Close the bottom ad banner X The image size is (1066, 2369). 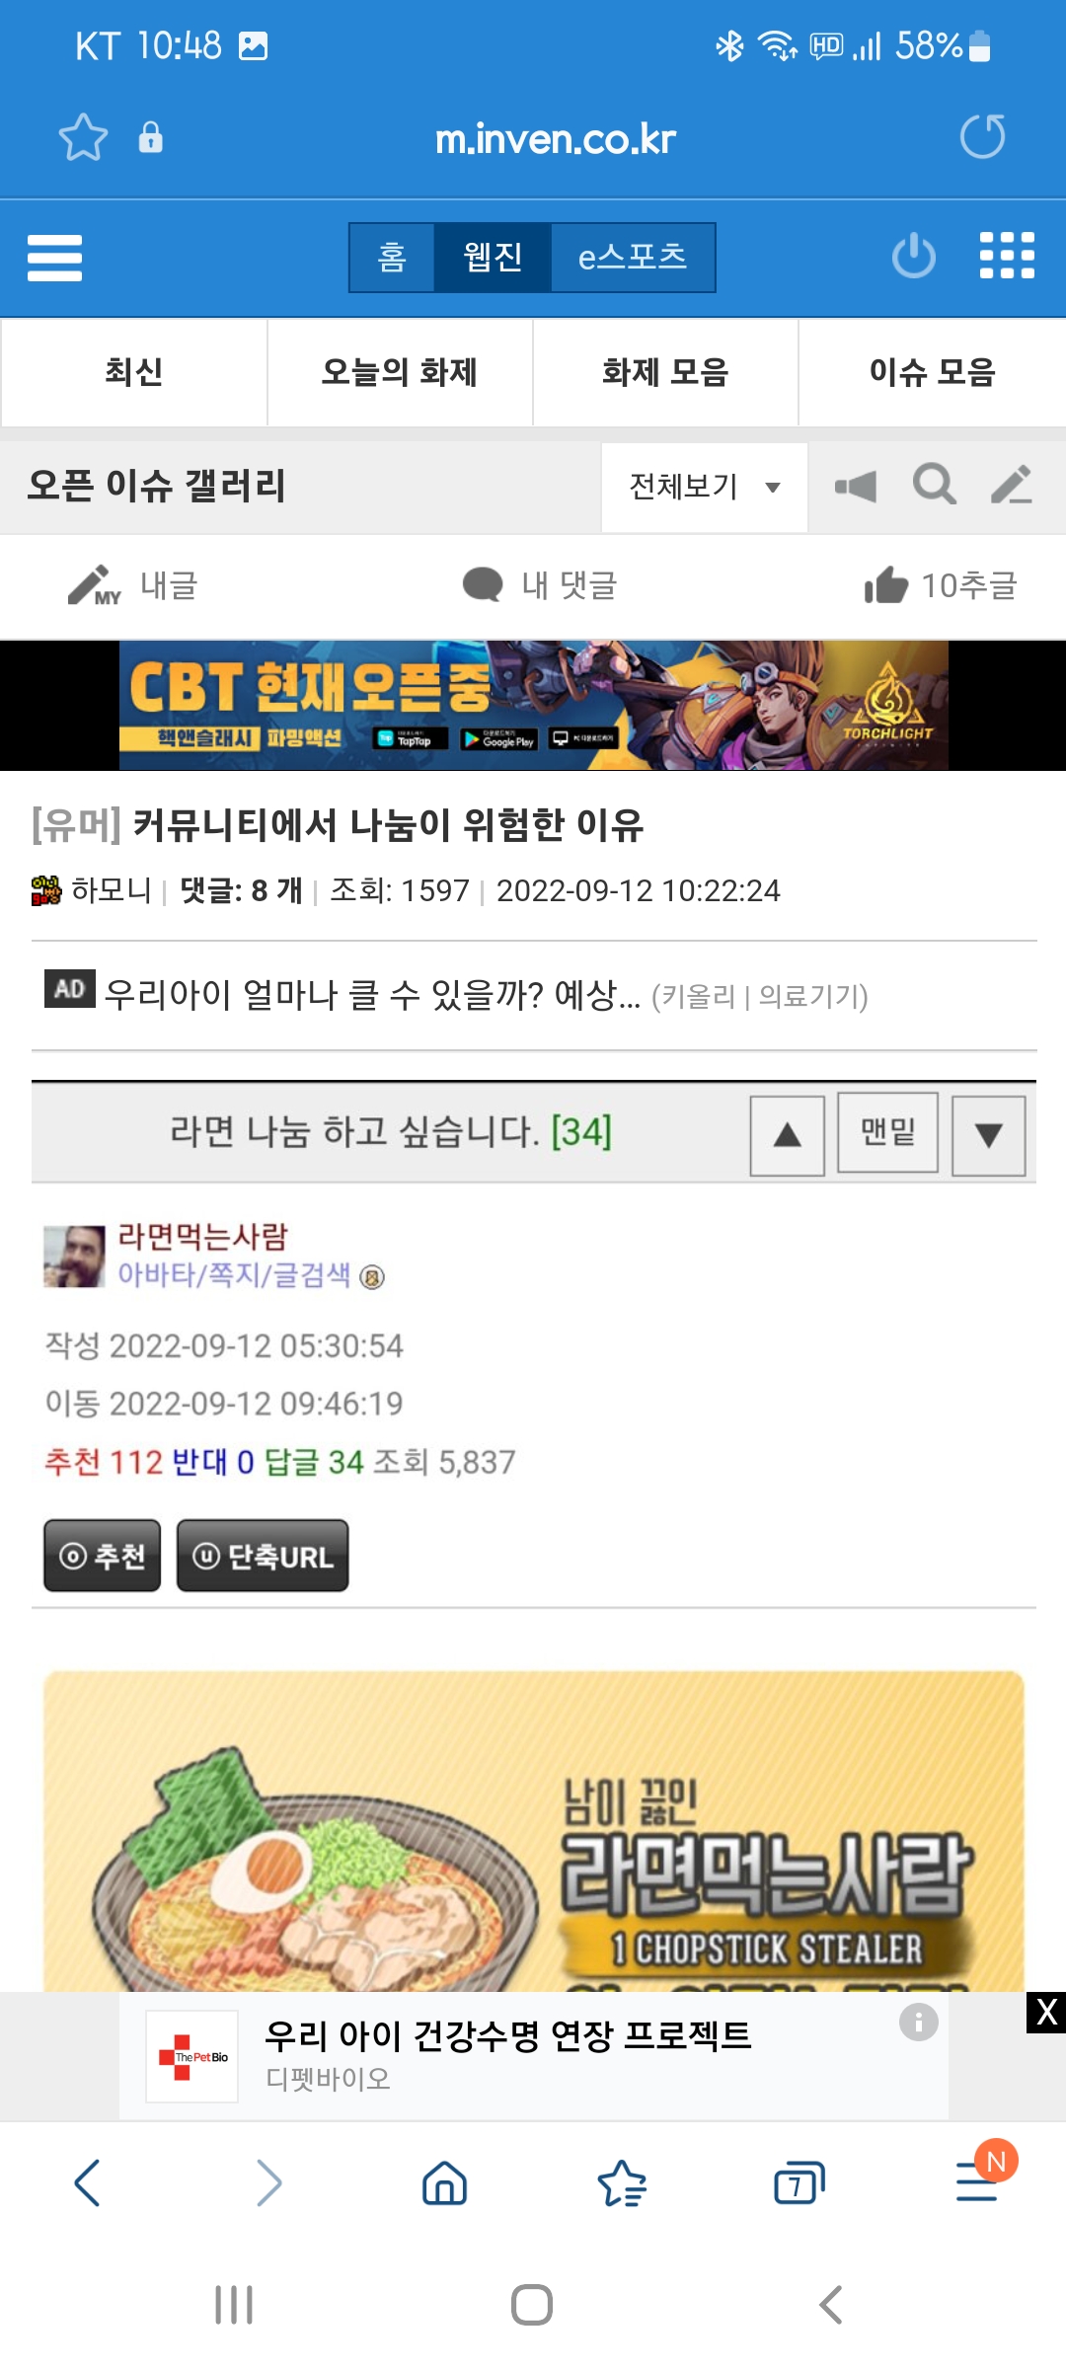click(x=1046, y=2012)
